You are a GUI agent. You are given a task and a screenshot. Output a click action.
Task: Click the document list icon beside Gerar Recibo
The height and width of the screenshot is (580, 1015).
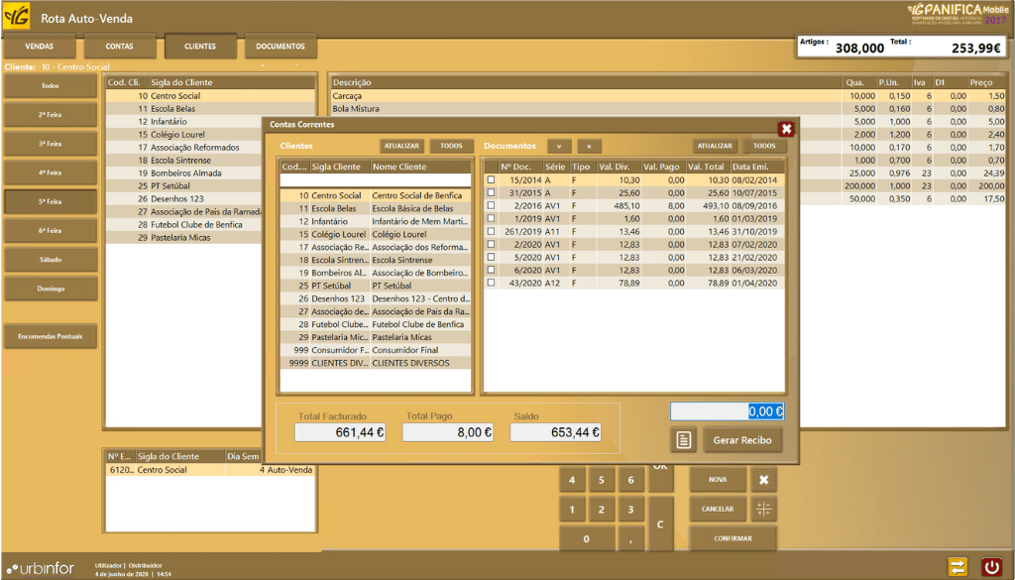point(683,439)
